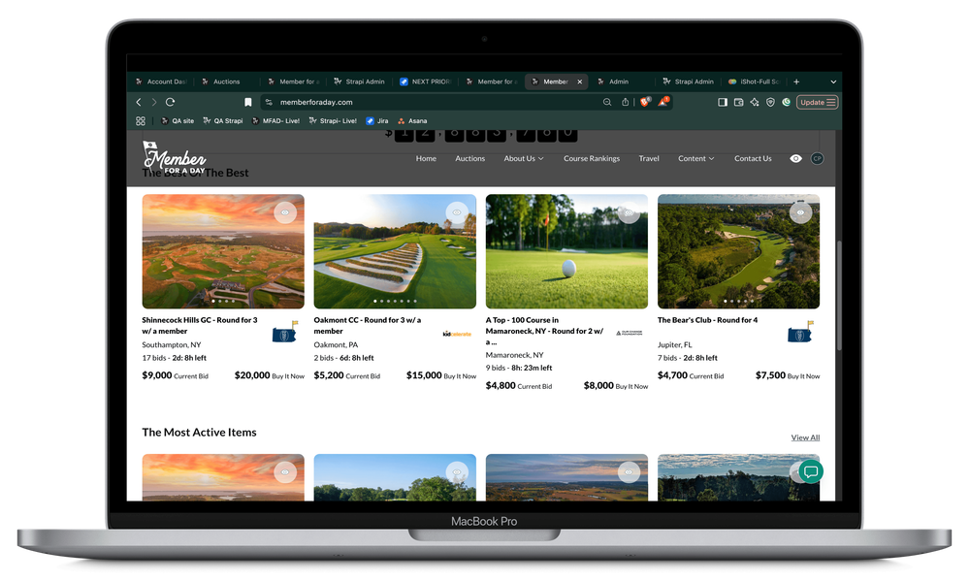This screenshot has height=582, width=970.
Task: Open the Contact Us nav item
Action: [x=753, y=159]
